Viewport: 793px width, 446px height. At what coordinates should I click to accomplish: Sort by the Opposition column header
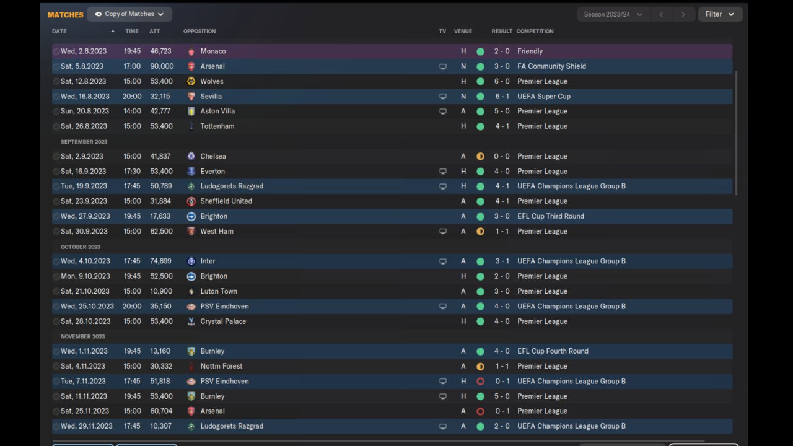pos(199,32)
